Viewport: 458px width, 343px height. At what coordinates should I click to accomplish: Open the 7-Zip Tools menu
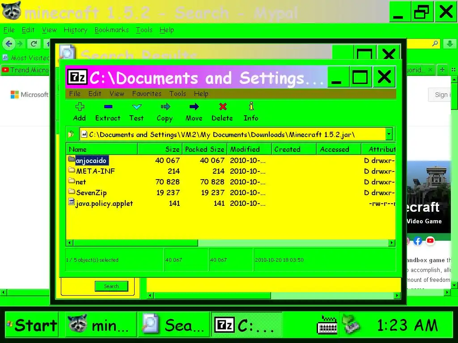178,94
